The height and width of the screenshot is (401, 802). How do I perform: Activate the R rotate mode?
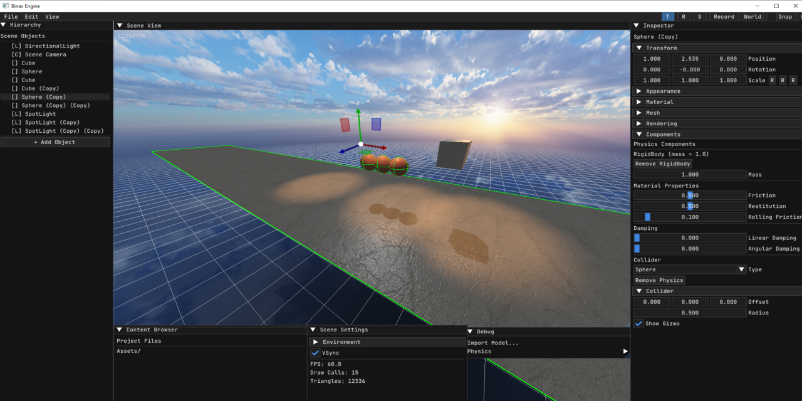point(684,17)
